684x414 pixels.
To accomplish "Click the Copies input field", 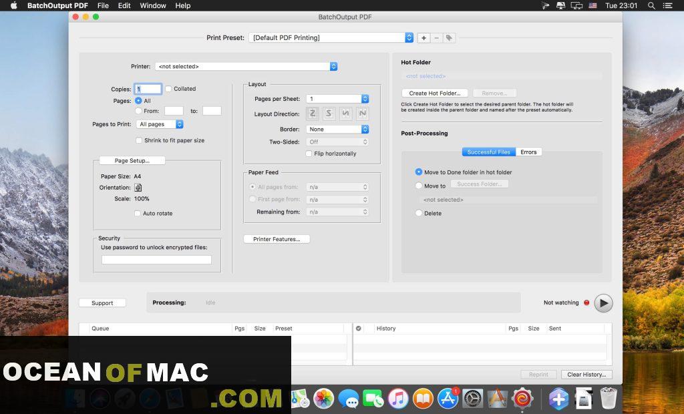I will [x=148, y=89].
